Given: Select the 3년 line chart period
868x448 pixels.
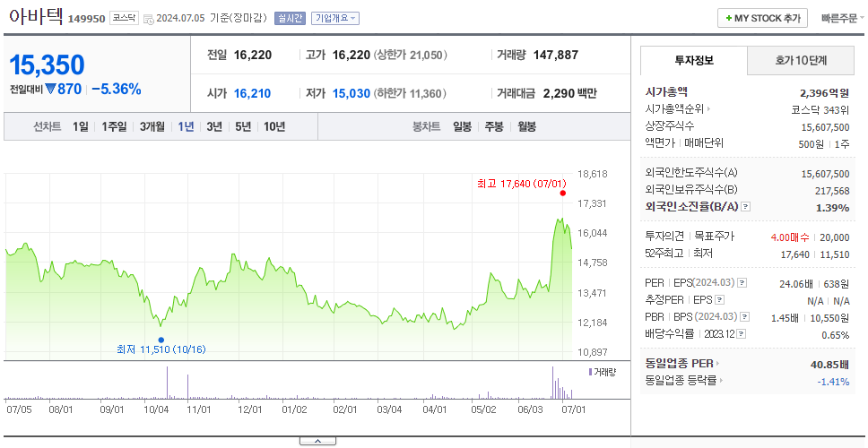Looking at the screenshot, I should 214,126.
